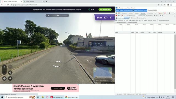This screenshot has height=99, width=176.
Task: Click the Don't show again link
Action: point(152,10)
